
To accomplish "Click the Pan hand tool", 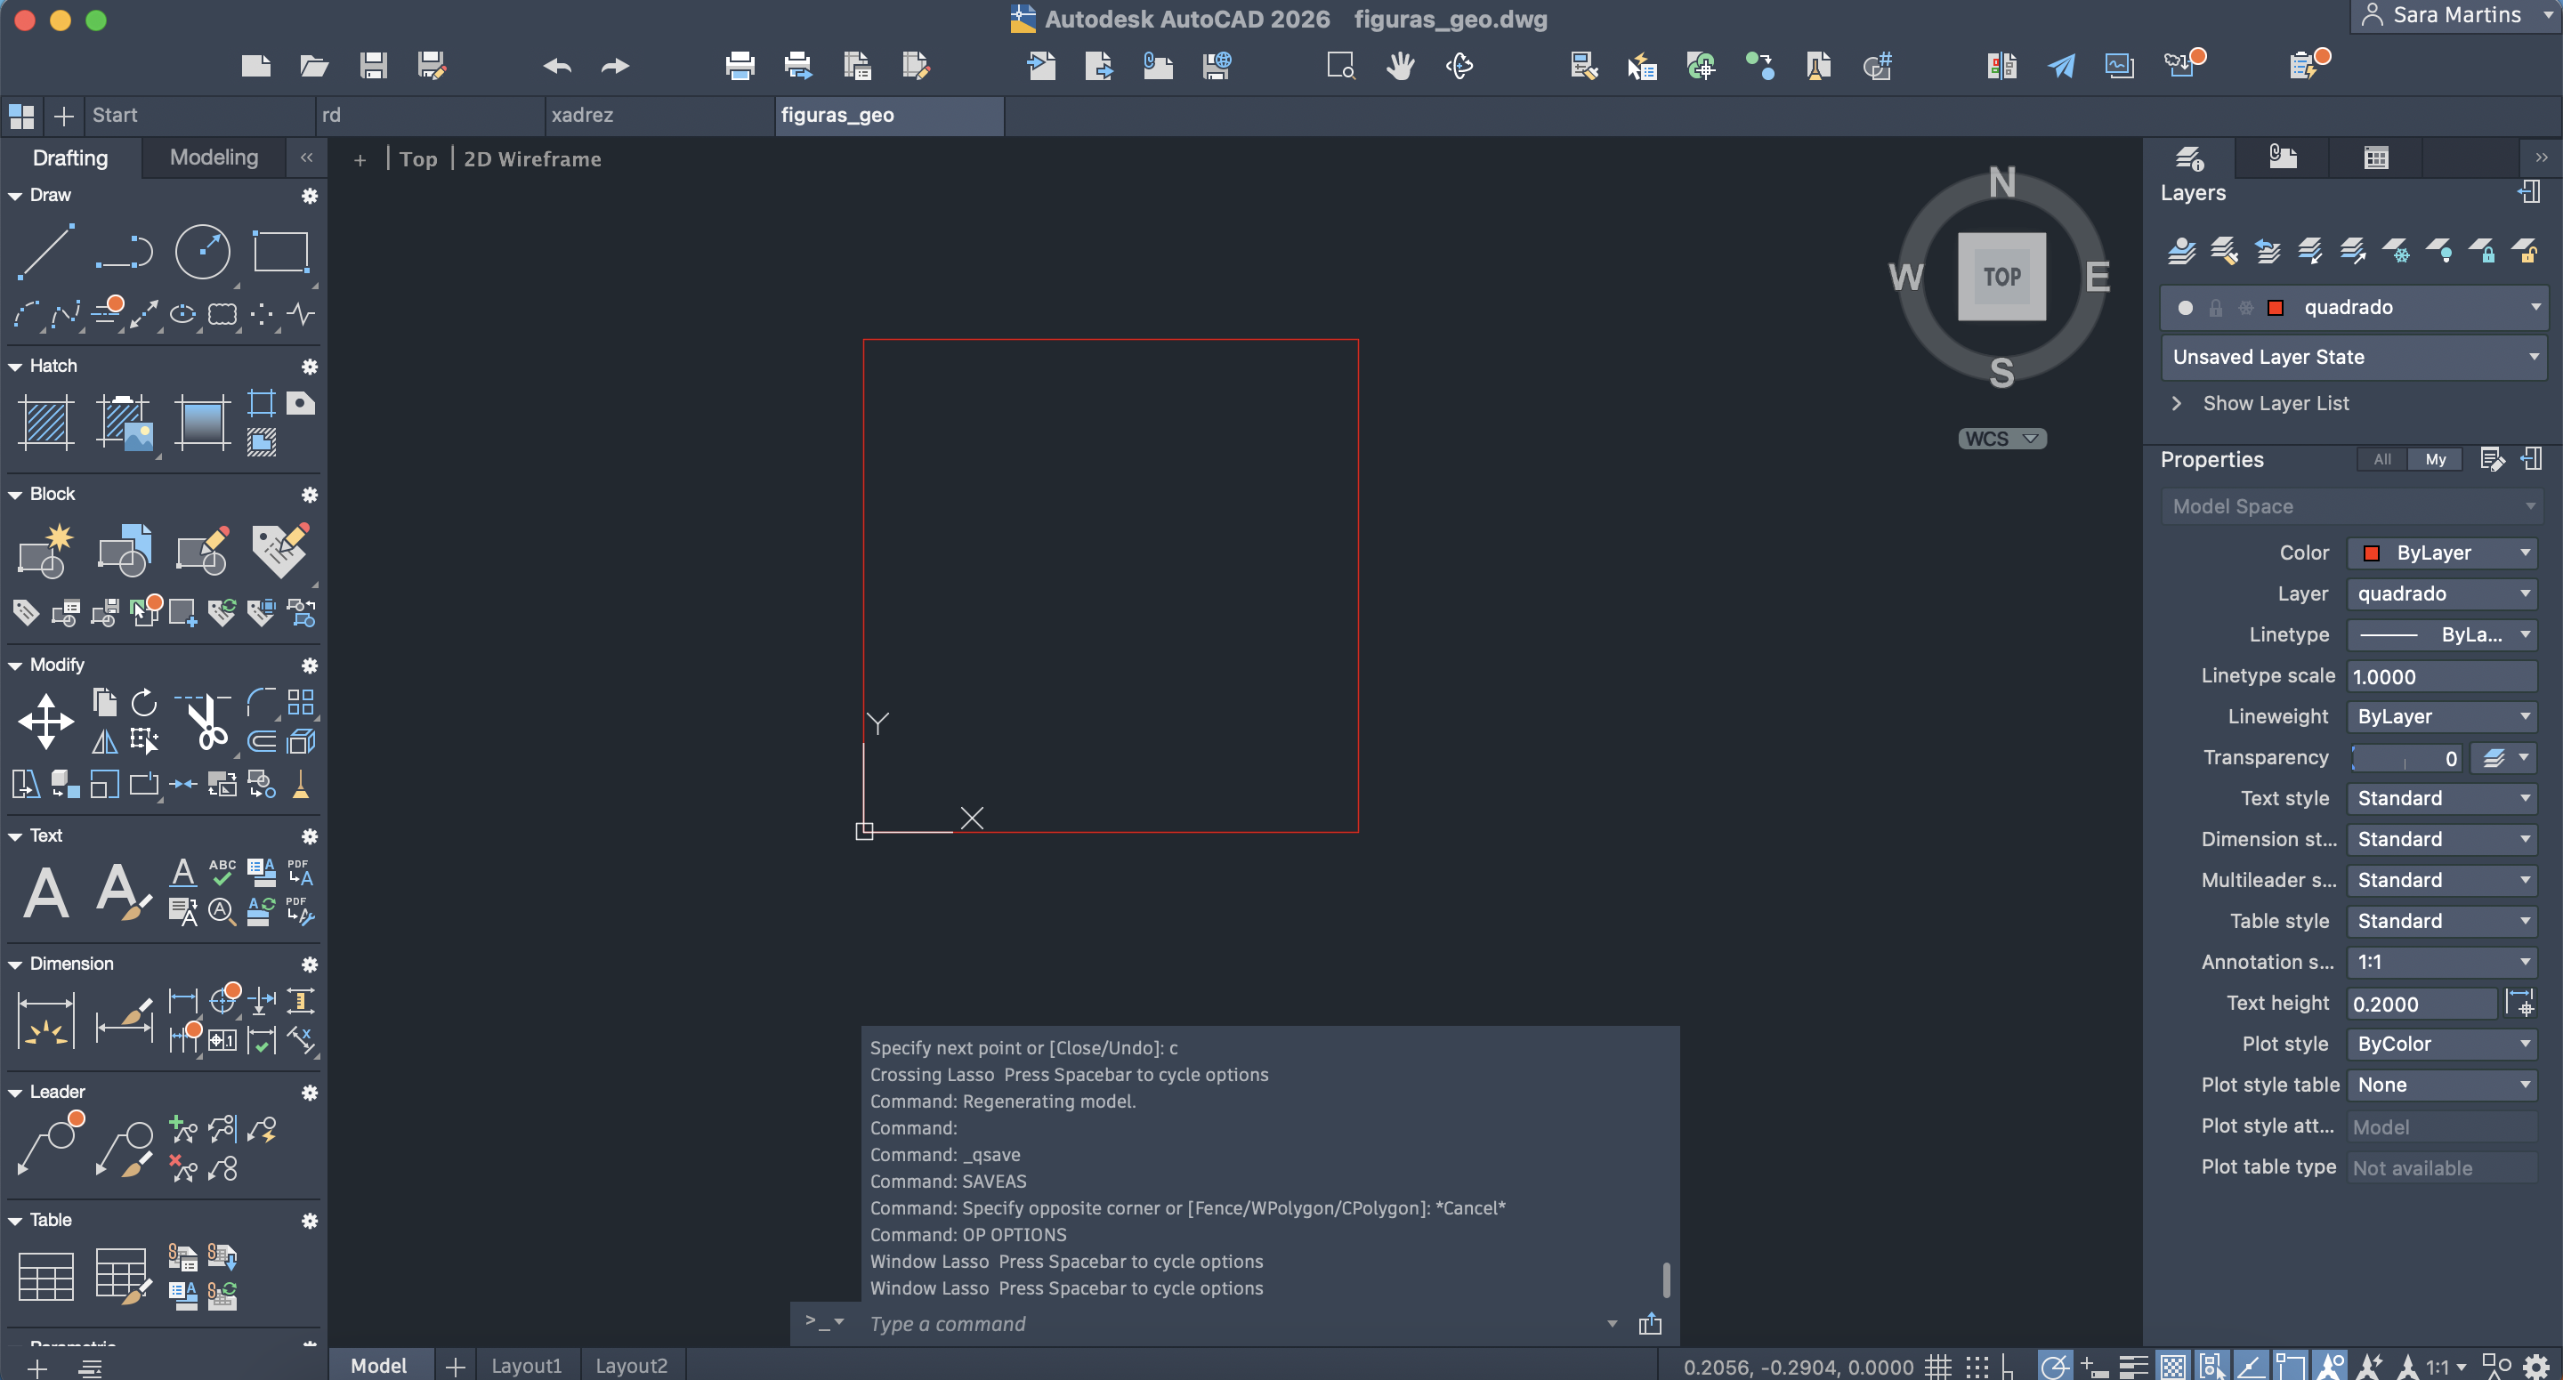I will click(1400, 67).
